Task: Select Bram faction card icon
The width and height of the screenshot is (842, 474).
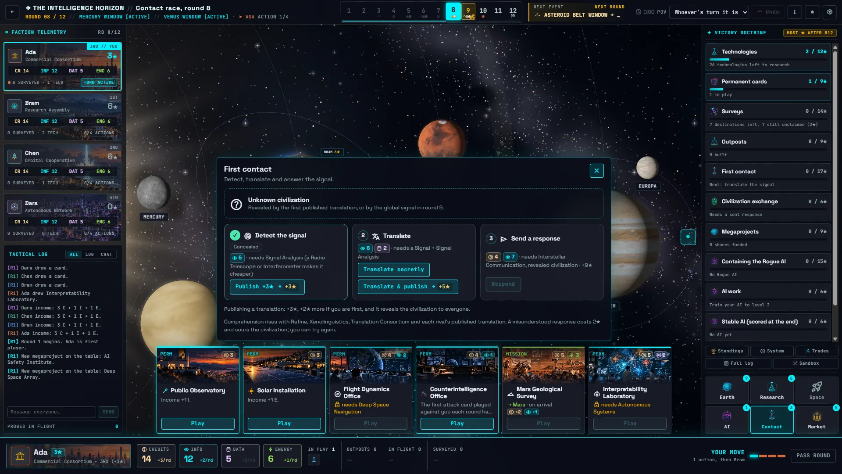Action: coord(14,106)
